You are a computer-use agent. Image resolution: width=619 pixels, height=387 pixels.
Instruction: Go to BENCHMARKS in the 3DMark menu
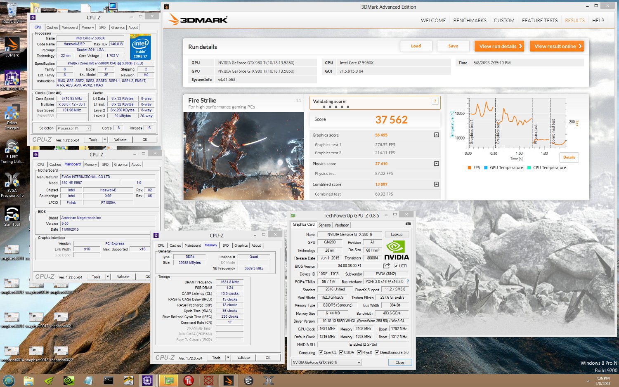pos(470,20)
